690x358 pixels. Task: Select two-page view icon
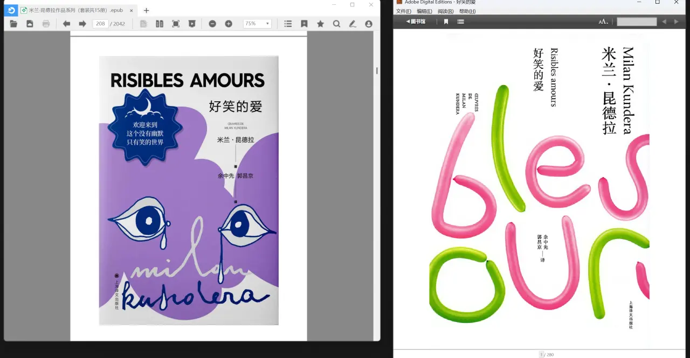(159, 24)
